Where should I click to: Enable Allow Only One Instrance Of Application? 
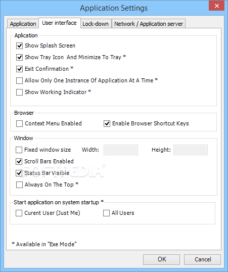coord(19,81)
